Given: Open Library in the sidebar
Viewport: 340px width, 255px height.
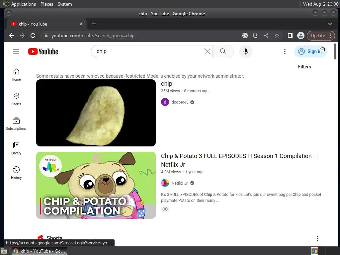Looking at the screenshot, I should (16, 148).
